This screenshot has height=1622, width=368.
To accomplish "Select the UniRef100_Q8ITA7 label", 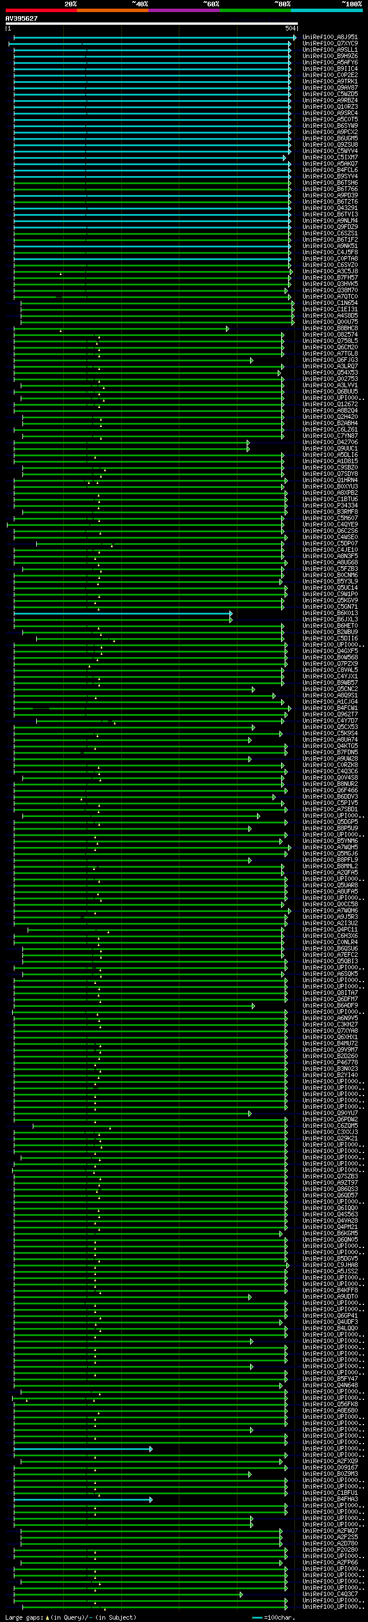I will click(329, 993).
